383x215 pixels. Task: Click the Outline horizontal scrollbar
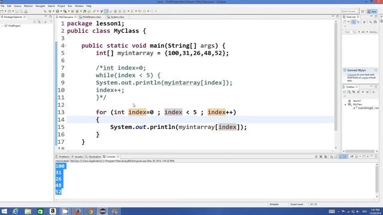(360, 151)
